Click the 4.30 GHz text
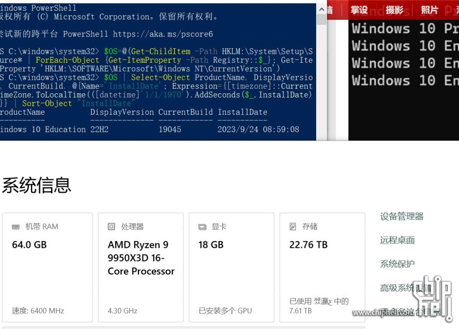The height and width of the screenshot is (329, 459). (122, 311)
